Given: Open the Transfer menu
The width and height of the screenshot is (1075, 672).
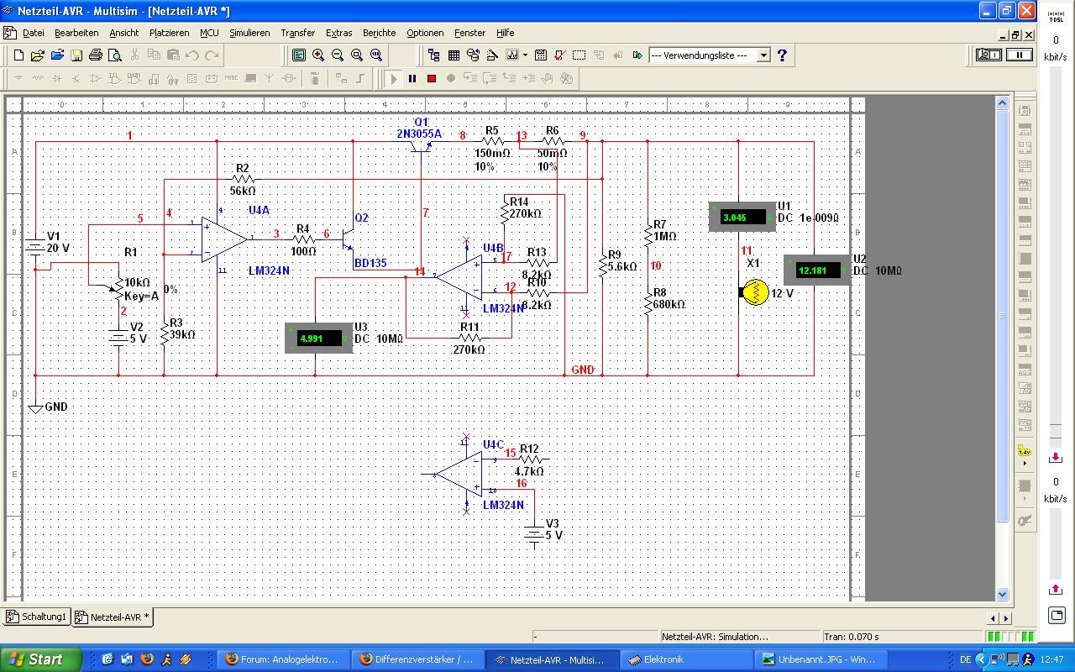Looking at the screenshot, I should (297, 33).
